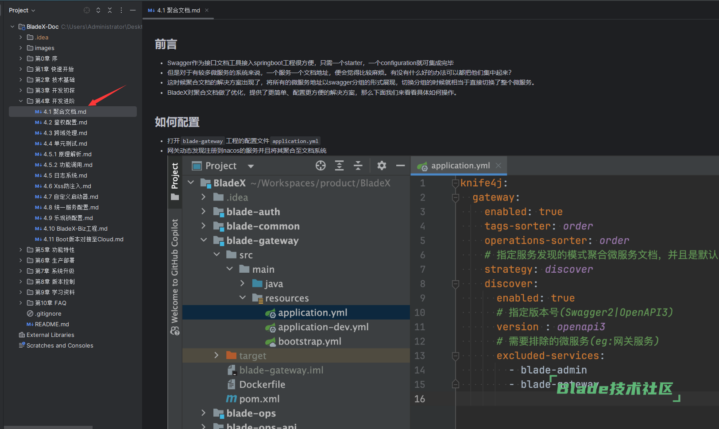Click the folder icon of 第9章 学习资料

point(30,292)
